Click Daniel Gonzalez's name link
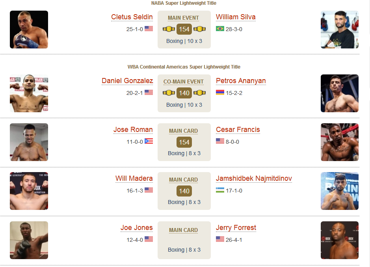 (x=127, y=81)
